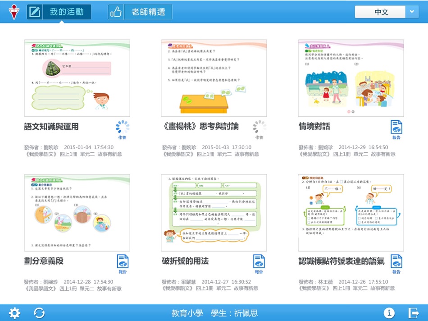This screenshot has width=428, height=321.
Task: Click the 作答 spinner icon for 語文知識與運用
Action: click(122, 130)
